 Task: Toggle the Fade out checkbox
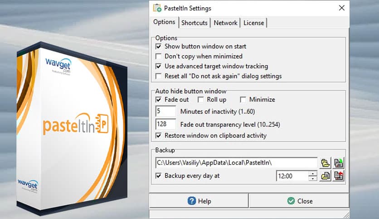pos(159,100)
